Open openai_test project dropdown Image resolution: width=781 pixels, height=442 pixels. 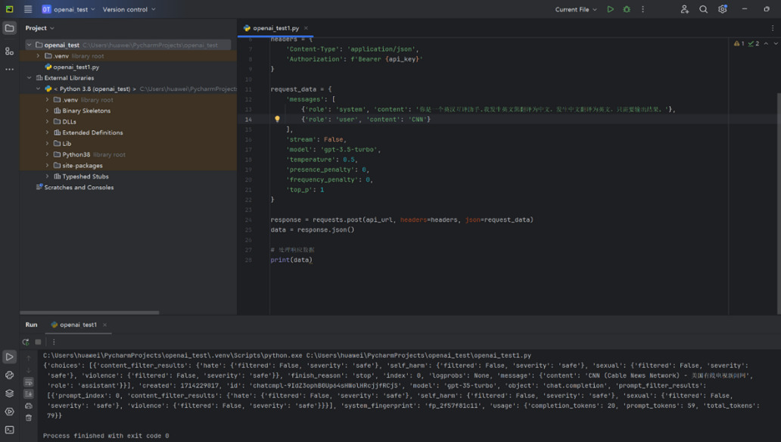[x=68, y=9]
